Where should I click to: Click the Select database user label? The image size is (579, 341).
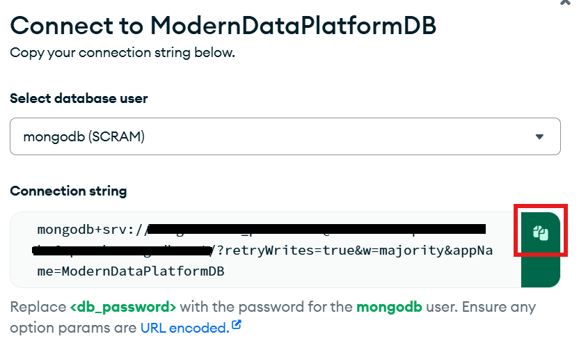[x=79, y=99]
